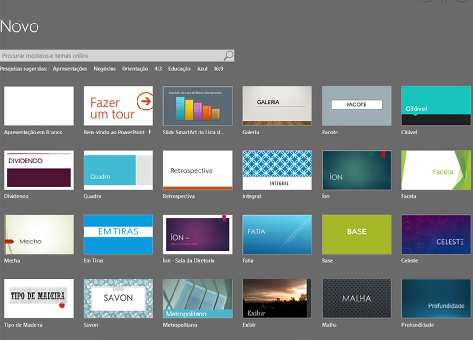473x340 pixels.
Task: Select the Tipo de Madeira theme
Action: 38,299
